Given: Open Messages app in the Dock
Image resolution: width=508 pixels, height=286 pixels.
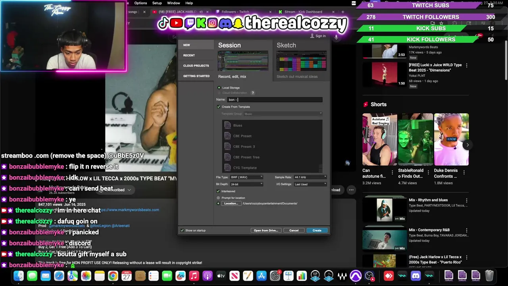Looking at the screenshot, I should (x=32, y=276).
